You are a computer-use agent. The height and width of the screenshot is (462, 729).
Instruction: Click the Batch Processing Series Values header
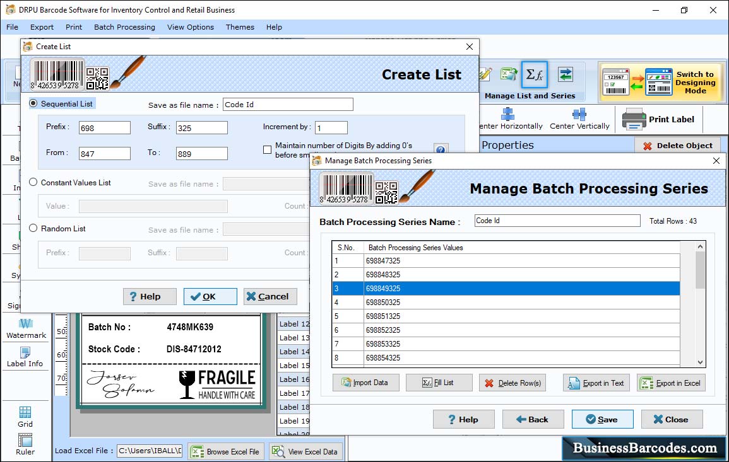521,248
